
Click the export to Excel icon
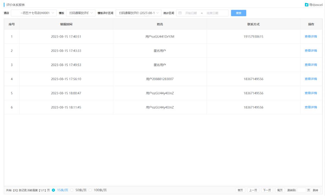307,5
